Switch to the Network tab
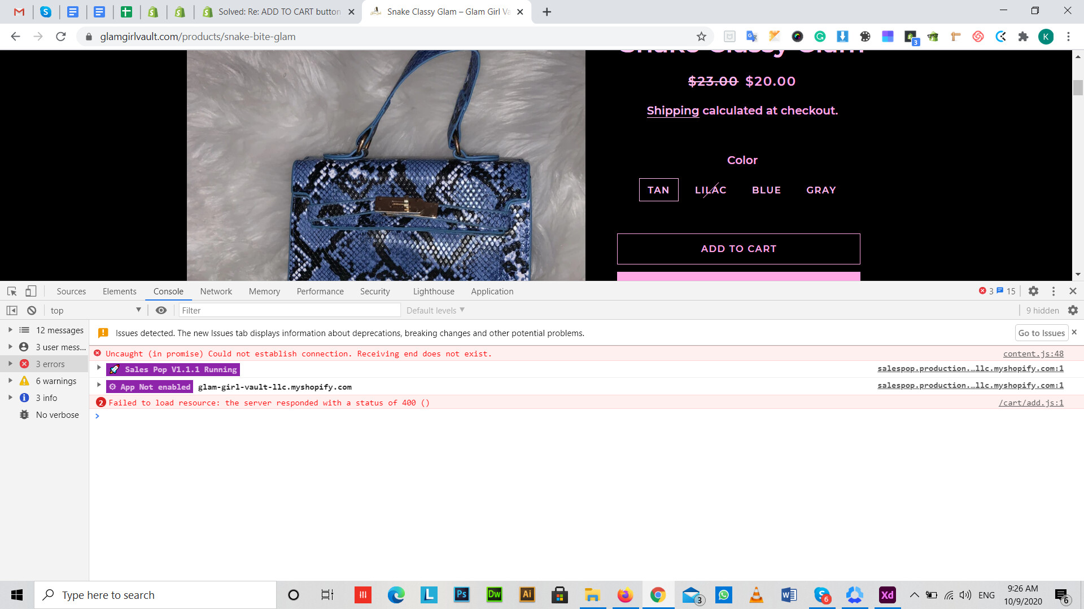This screenshot has height=609, width=1084. (216, 292)
